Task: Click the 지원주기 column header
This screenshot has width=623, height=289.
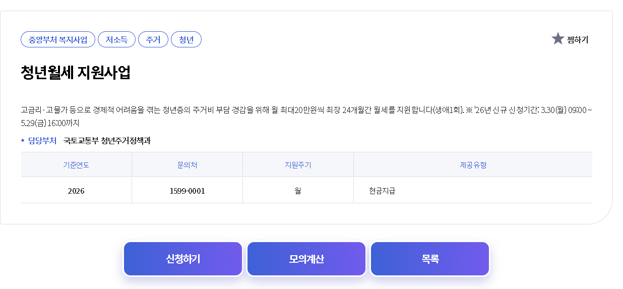Action: pos(298,165)
